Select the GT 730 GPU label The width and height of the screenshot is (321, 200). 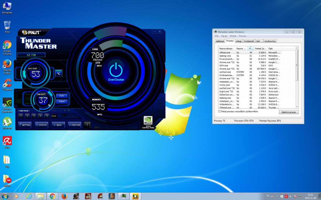coord(31,55)
